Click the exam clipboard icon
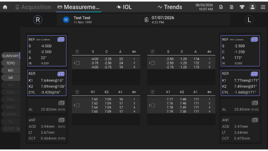Screen dimensions: 268x151 [x=147, y=20]
